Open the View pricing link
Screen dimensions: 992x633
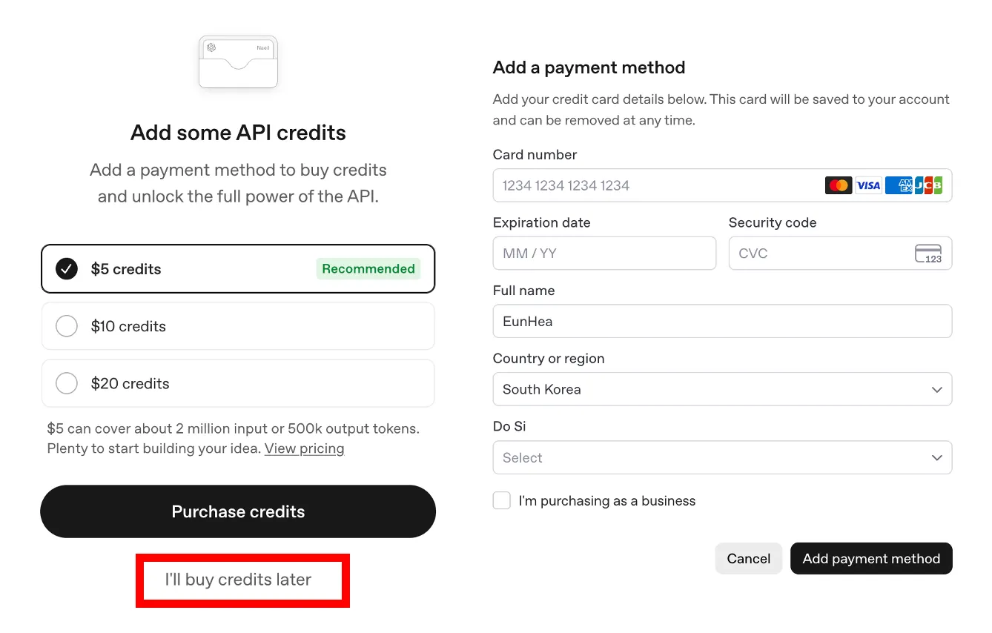click(x=304, y=448)
